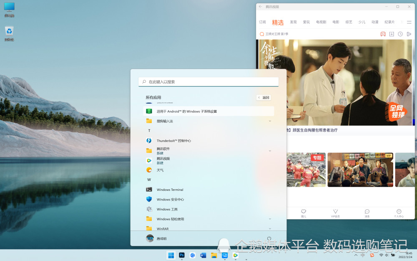Open Tencent Video game center controller icon
This screenshot has height=261, width=417.
click(x=383, y=34)
